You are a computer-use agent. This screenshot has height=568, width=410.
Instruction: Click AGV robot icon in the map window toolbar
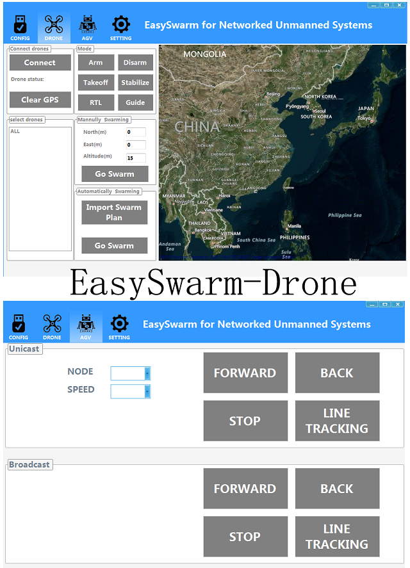click(87, 28)
